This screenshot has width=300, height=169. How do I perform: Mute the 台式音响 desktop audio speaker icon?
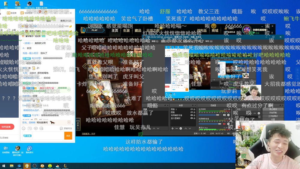coord(224,115)
